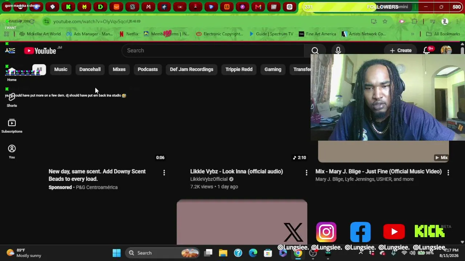
Task: Select the Dancehall filter chip
Action: click(90, 69)
